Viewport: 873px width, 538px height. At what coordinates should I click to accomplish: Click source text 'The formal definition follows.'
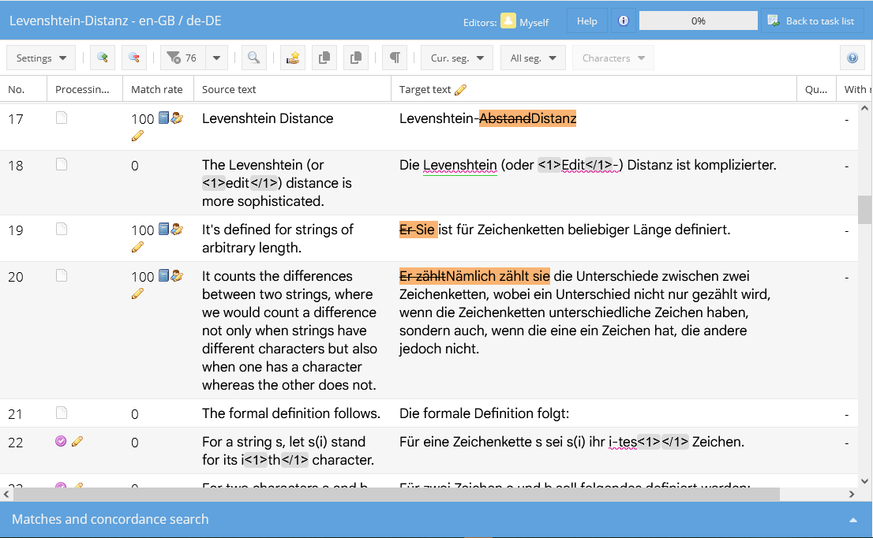click(290, 413)
